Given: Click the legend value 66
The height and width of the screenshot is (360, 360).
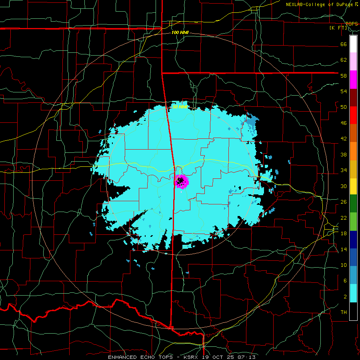Looking at the screenshot, I should (344, 44).
